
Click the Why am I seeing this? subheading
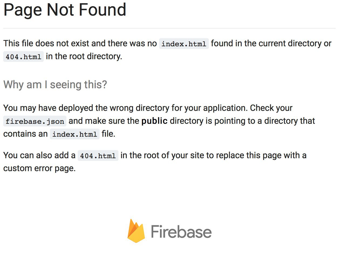[x=55, y=85]
